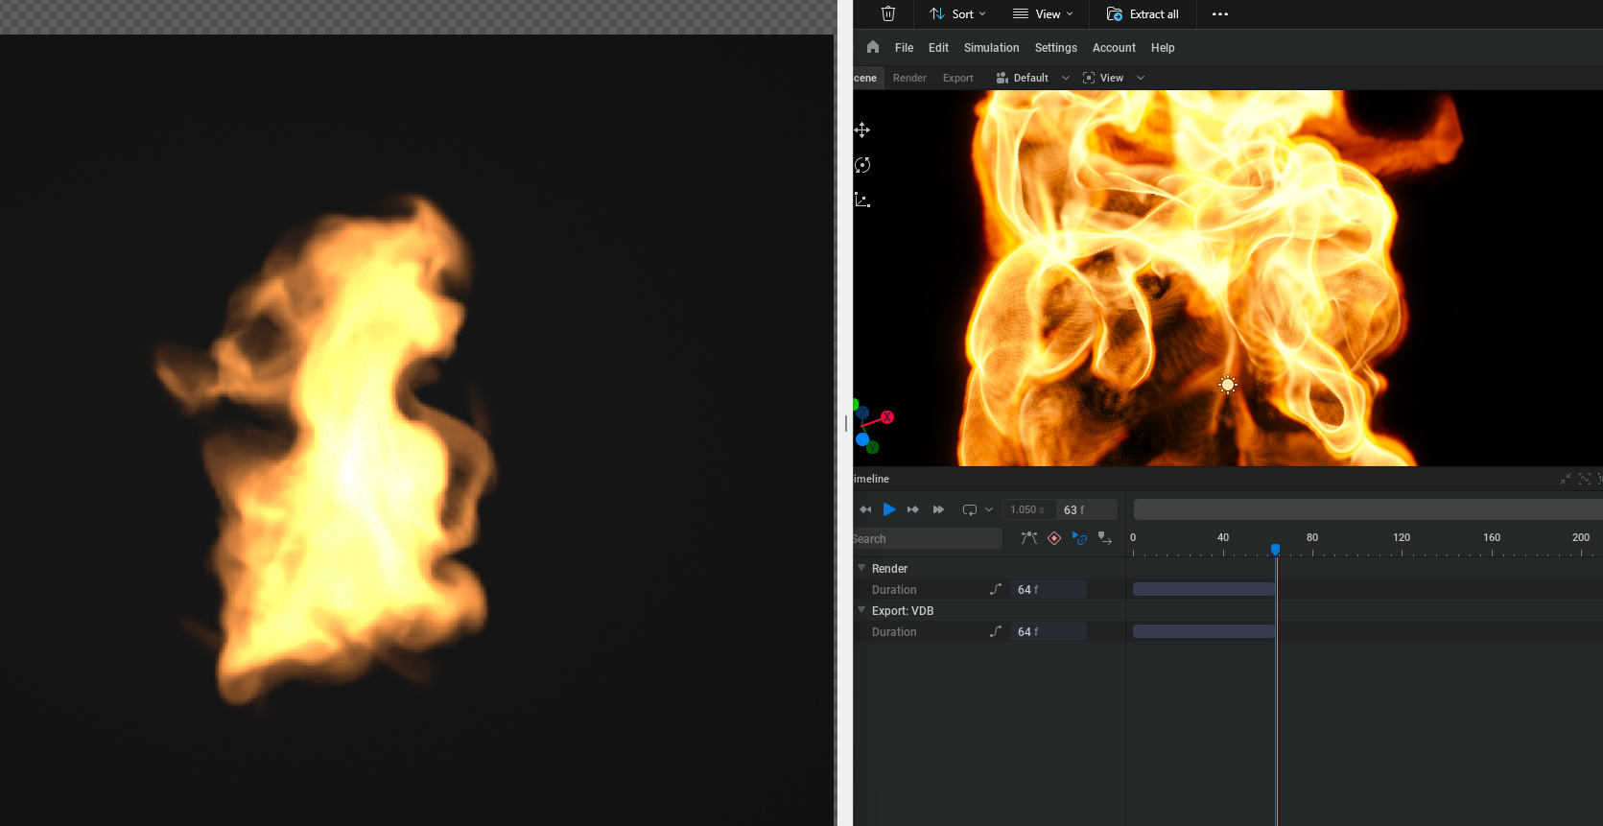Open the File menu
Screen dimensions: 1603x826
coord(904,48)
